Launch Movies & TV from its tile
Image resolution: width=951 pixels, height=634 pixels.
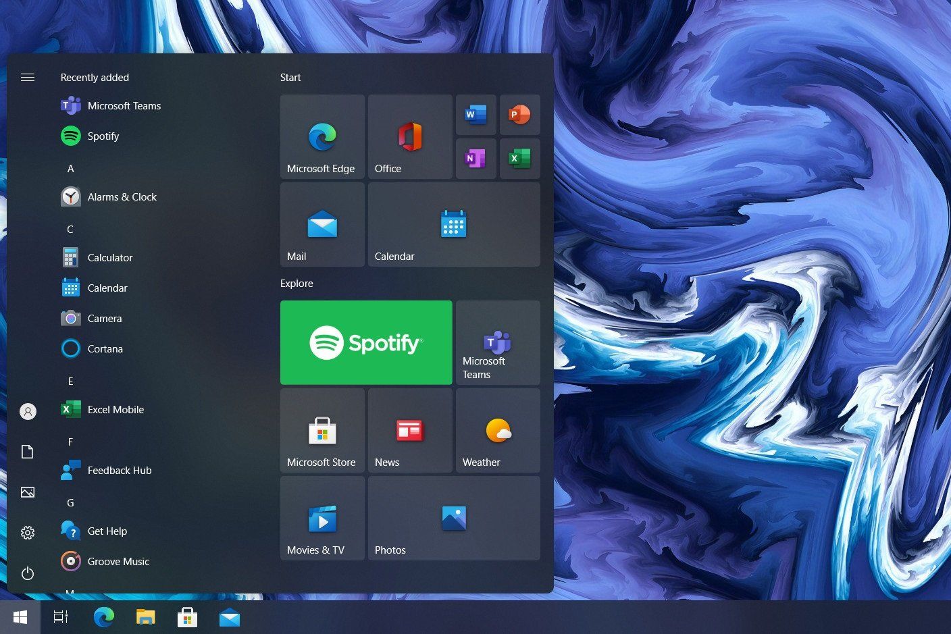322,518
